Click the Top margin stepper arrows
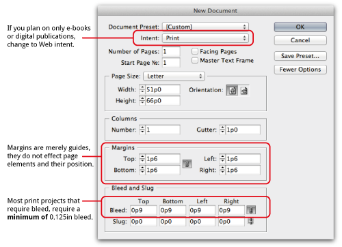Image resolution: width=342 pixels, height=247 pixels. pyautogui.click(x=142, y=159)
